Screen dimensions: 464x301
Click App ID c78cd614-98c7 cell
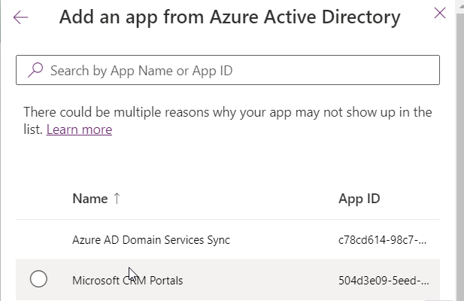point(382,240)
